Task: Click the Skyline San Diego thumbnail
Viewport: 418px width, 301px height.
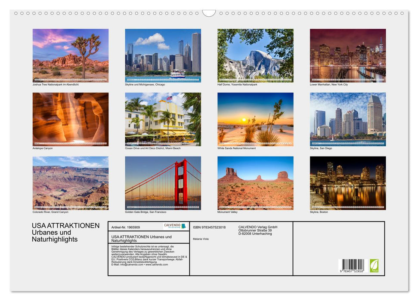Action: click(347, 119)
